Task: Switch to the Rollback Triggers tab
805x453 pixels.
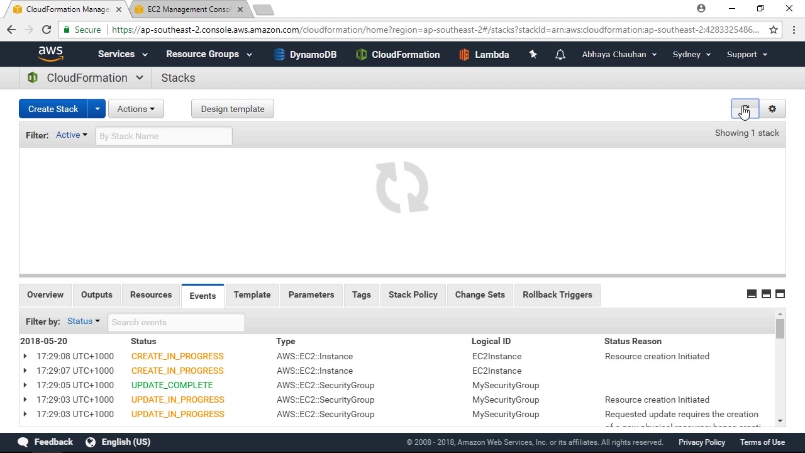Action: 557,295
